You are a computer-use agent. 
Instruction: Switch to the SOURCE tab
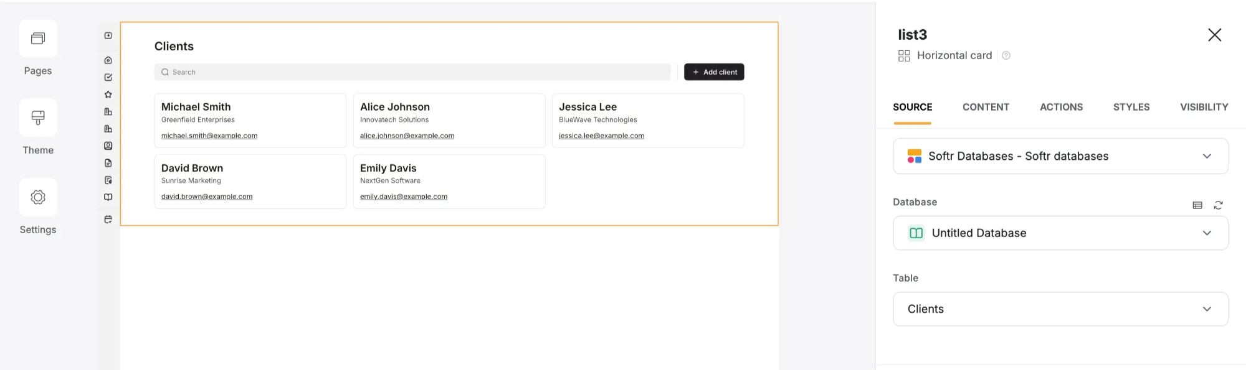point(912,107)
